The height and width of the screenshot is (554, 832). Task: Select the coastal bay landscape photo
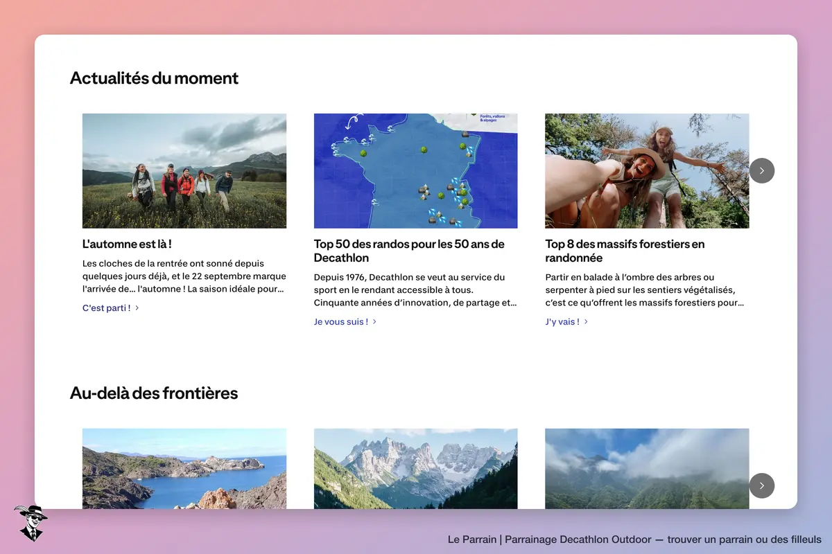pos(184,469)
